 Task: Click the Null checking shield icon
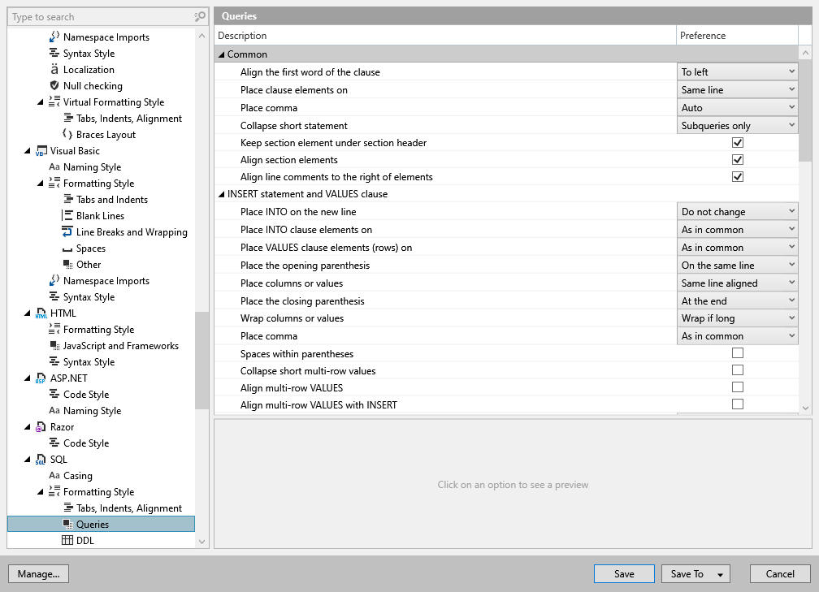tap(54, 86)
